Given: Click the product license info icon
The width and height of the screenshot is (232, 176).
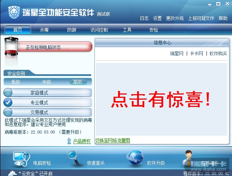Looking at the screenshot, I should 69,141.
